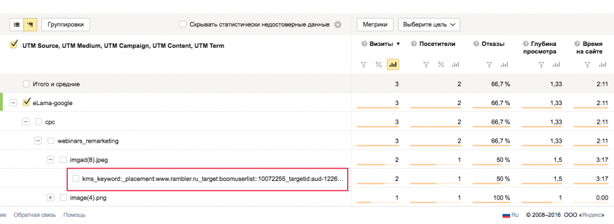Expand the image(4).png tree node
Viewport: 614px width, 224px height.
[50, 198]
